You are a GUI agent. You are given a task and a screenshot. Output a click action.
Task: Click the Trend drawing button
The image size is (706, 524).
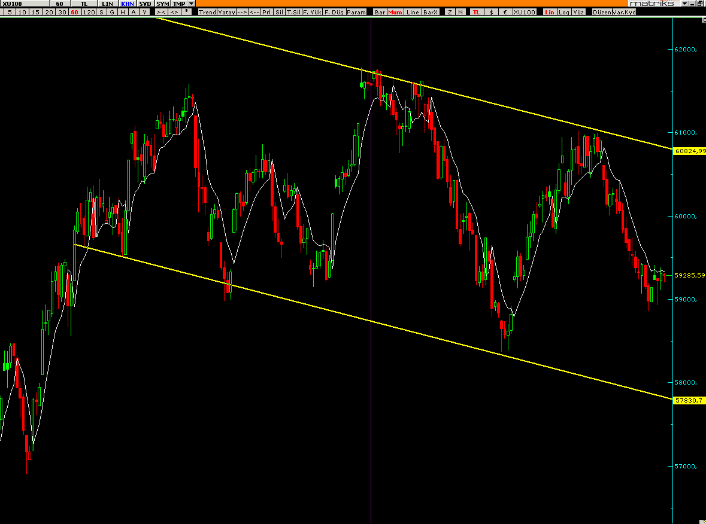[x=207, y=12]
